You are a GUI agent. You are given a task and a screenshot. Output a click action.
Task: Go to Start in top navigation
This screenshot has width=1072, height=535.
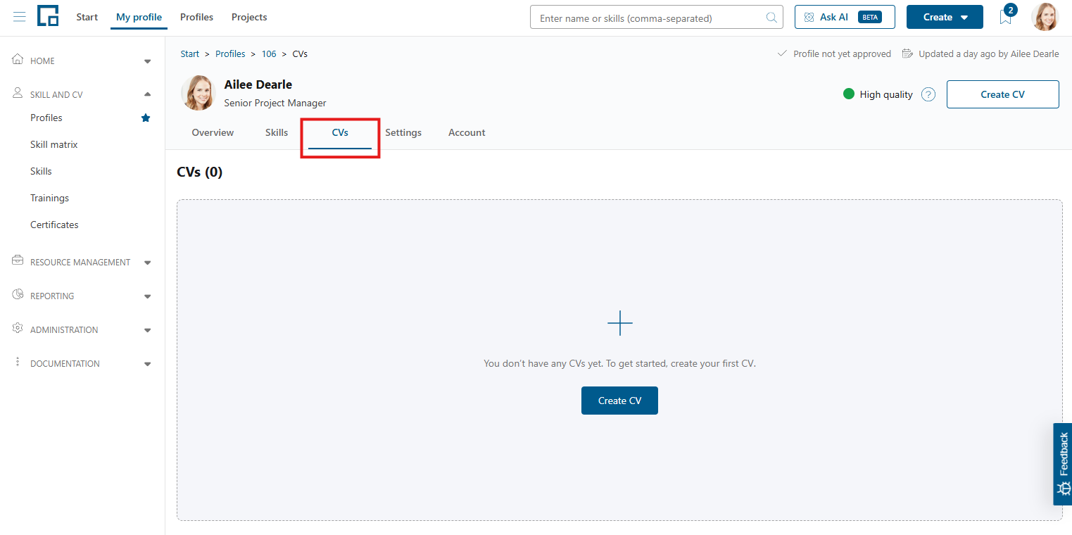[87, 17]
